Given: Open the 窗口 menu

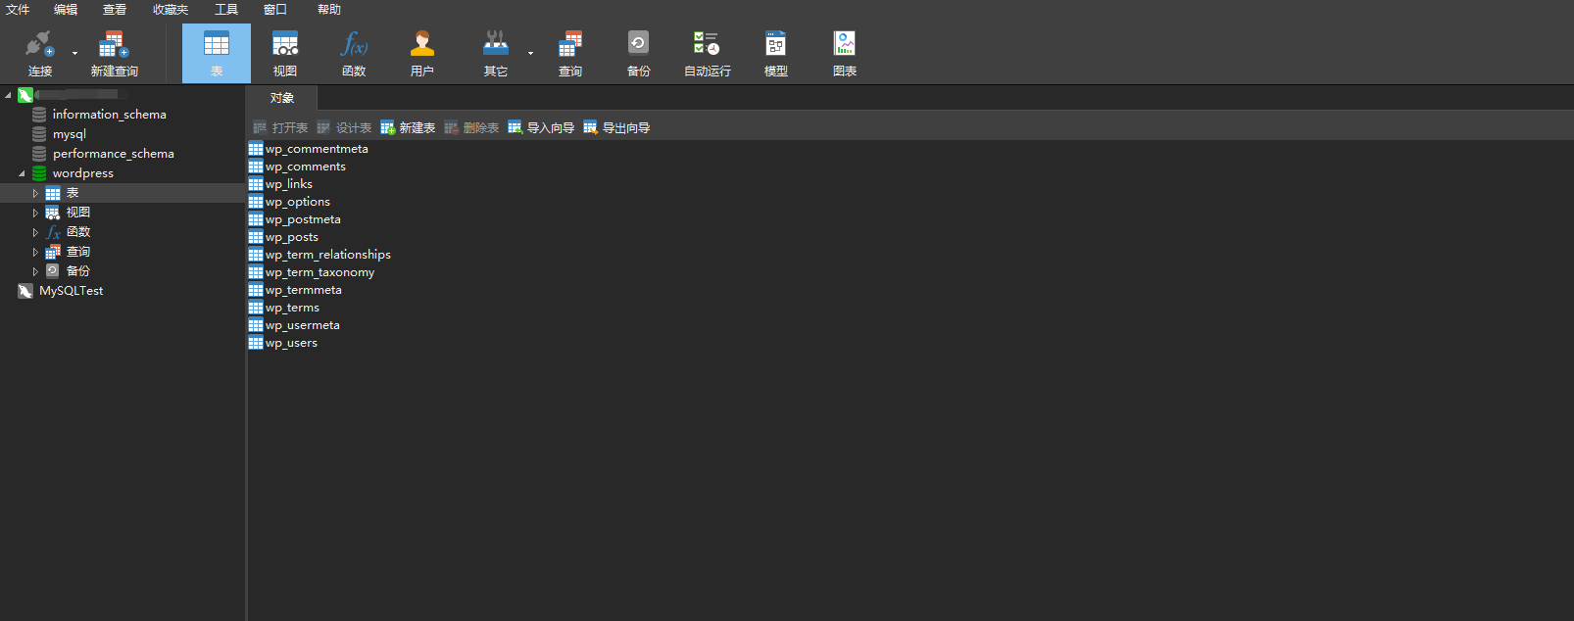Looking at the screenshot, I should coord(275,10).
